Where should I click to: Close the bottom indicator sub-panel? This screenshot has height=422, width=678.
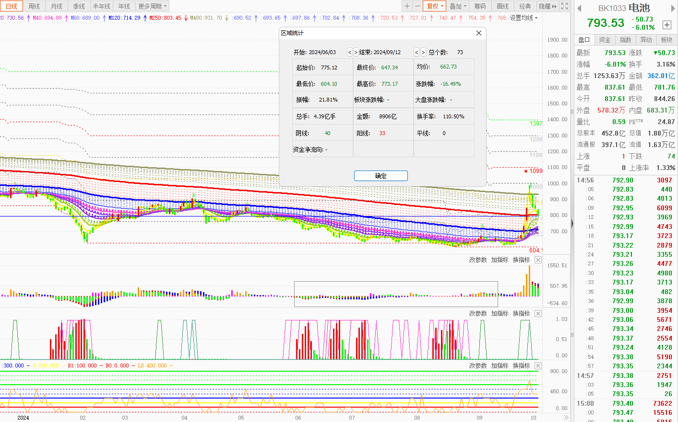tap(538, 365)
